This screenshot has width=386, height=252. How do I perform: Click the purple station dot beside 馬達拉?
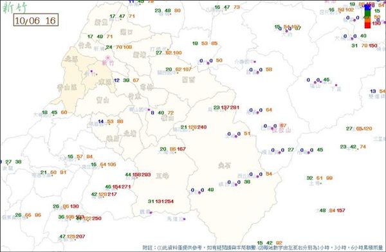click(184, 219)
